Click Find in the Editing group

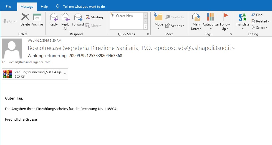pos(257,15)
